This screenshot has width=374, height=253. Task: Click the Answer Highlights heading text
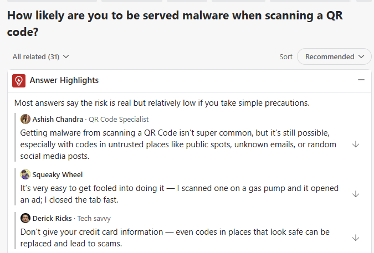[64, 80]
